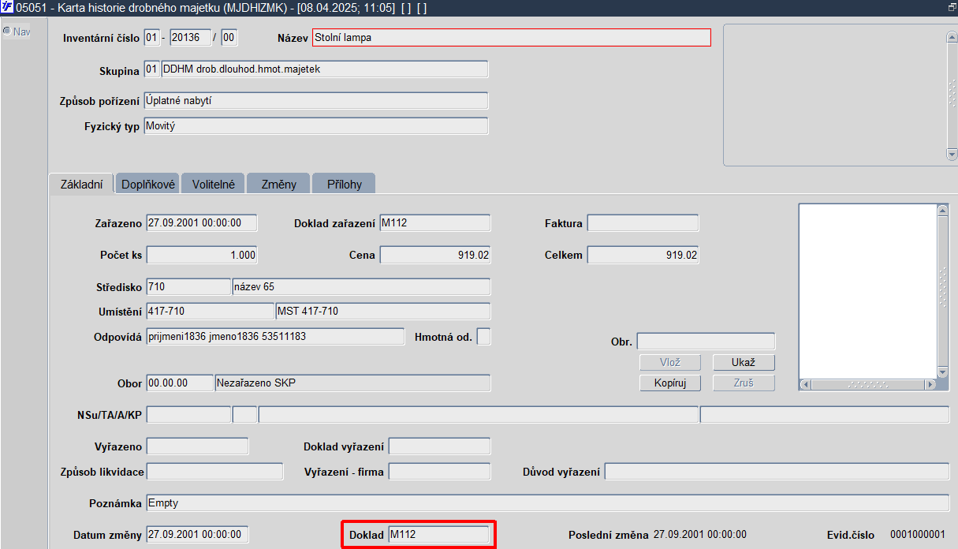This screenshot has height=549, width=958.
Task: Click the Inventární číslo field 20136
Action: point(191,37)
